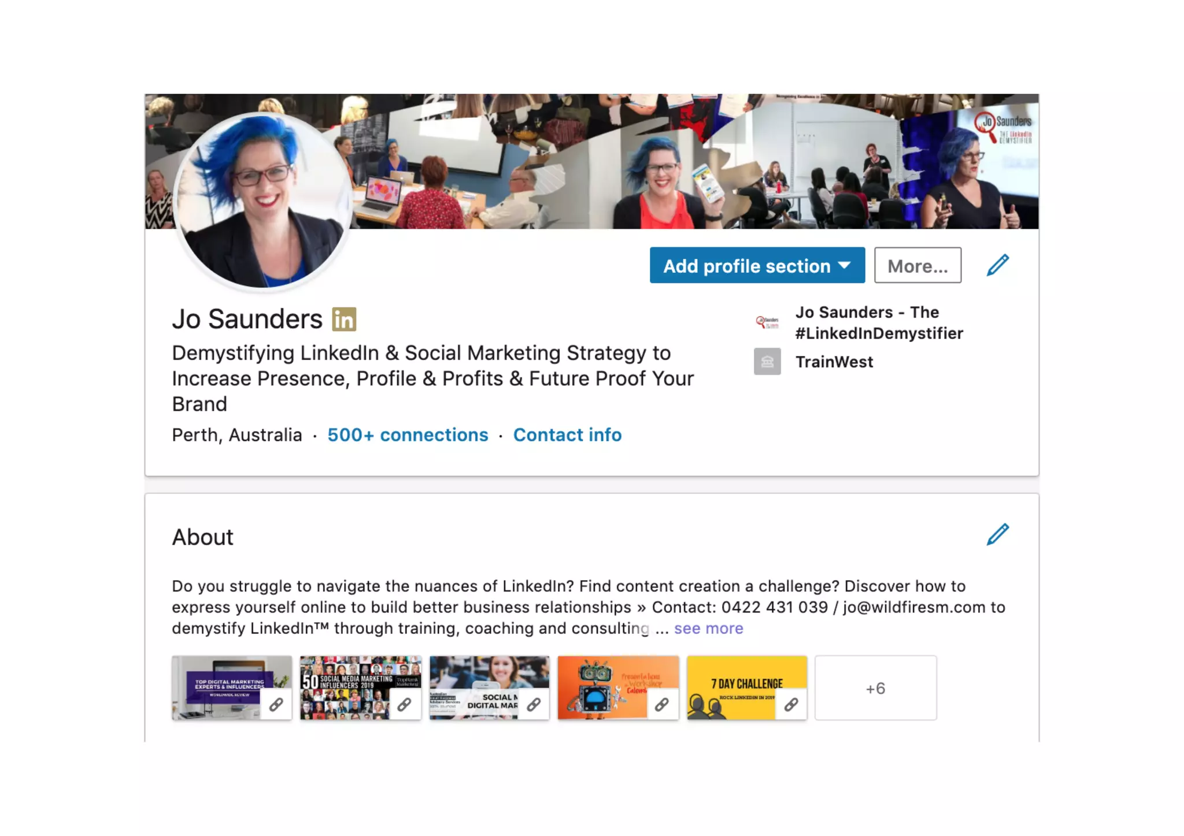Open link icon on 50 Social Media Influencers
The height and width of the screenshot is (836, 1184).
click(405, 704)
